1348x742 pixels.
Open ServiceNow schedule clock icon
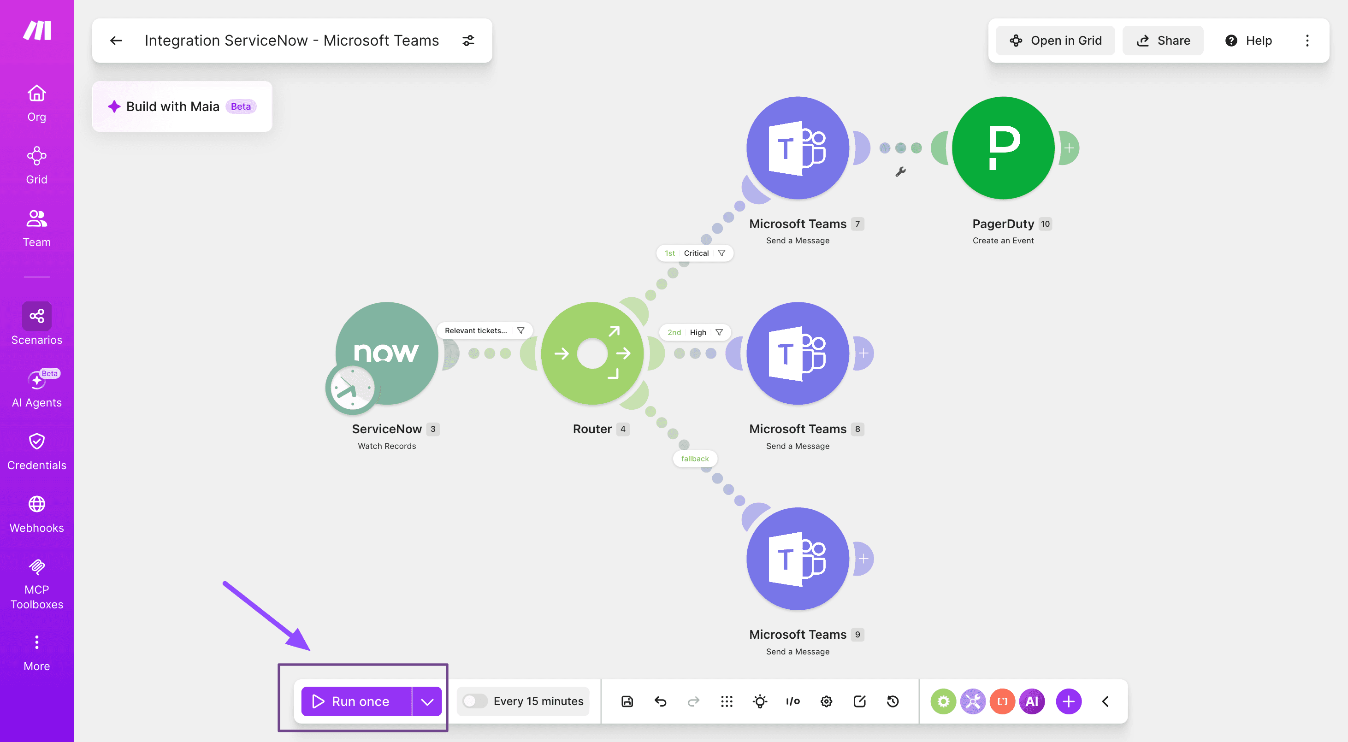352,388
